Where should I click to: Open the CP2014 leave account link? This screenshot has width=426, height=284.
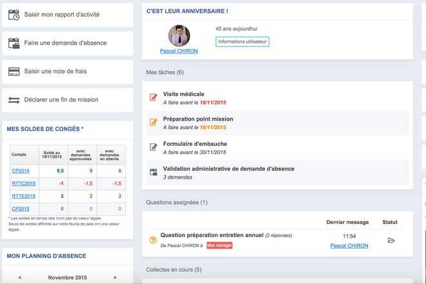pyautogui.click(x=20, y=171)
